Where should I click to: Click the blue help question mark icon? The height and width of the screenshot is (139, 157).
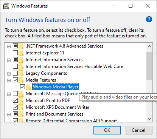tap(149, 19)
